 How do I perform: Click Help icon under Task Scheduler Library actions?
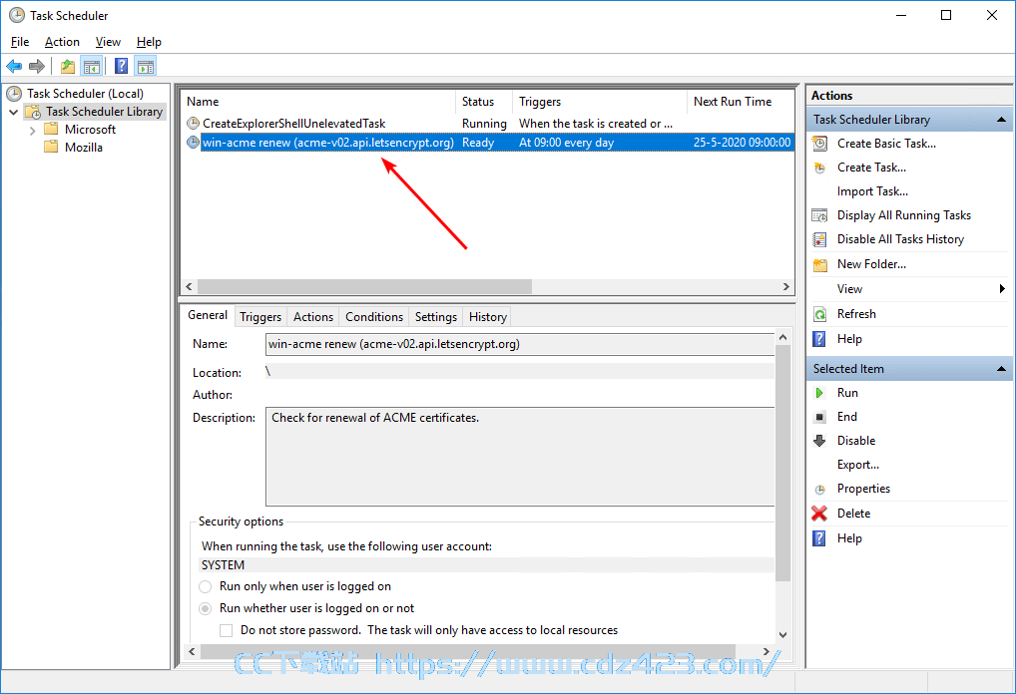pos(819,339)
